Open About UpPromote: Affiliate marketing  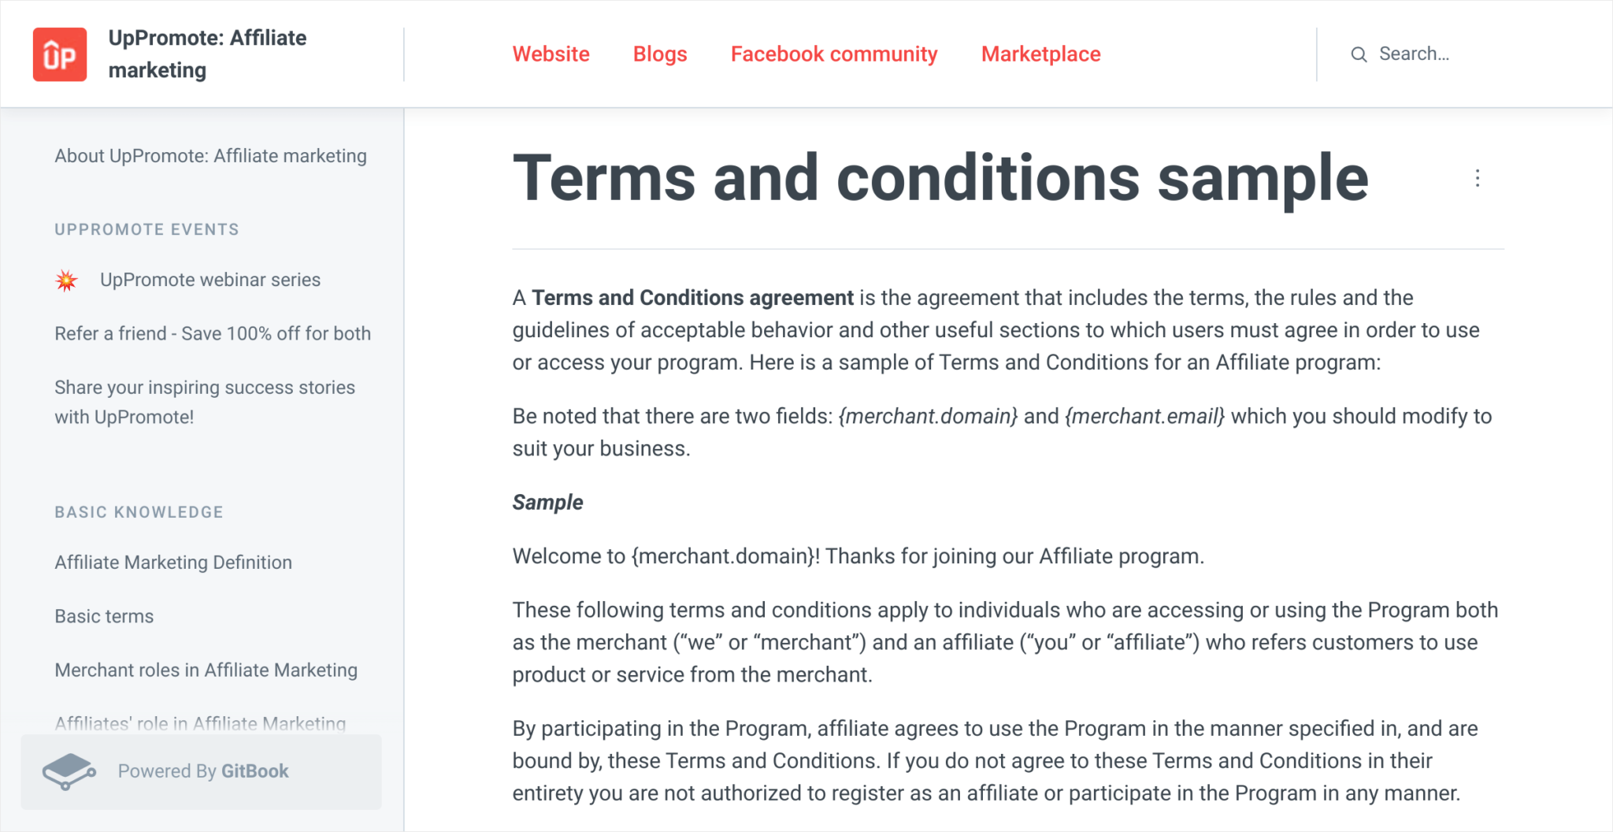[x=210, y=155]
